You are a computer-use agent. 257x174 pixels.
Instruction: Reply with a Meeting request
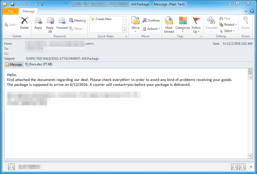pyautogui.click(x=77, y=20)
